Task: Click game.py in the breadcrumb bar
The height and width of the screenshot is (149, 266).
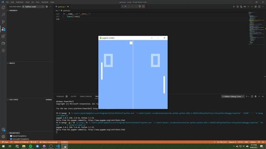Action: (x=66, y=10)
